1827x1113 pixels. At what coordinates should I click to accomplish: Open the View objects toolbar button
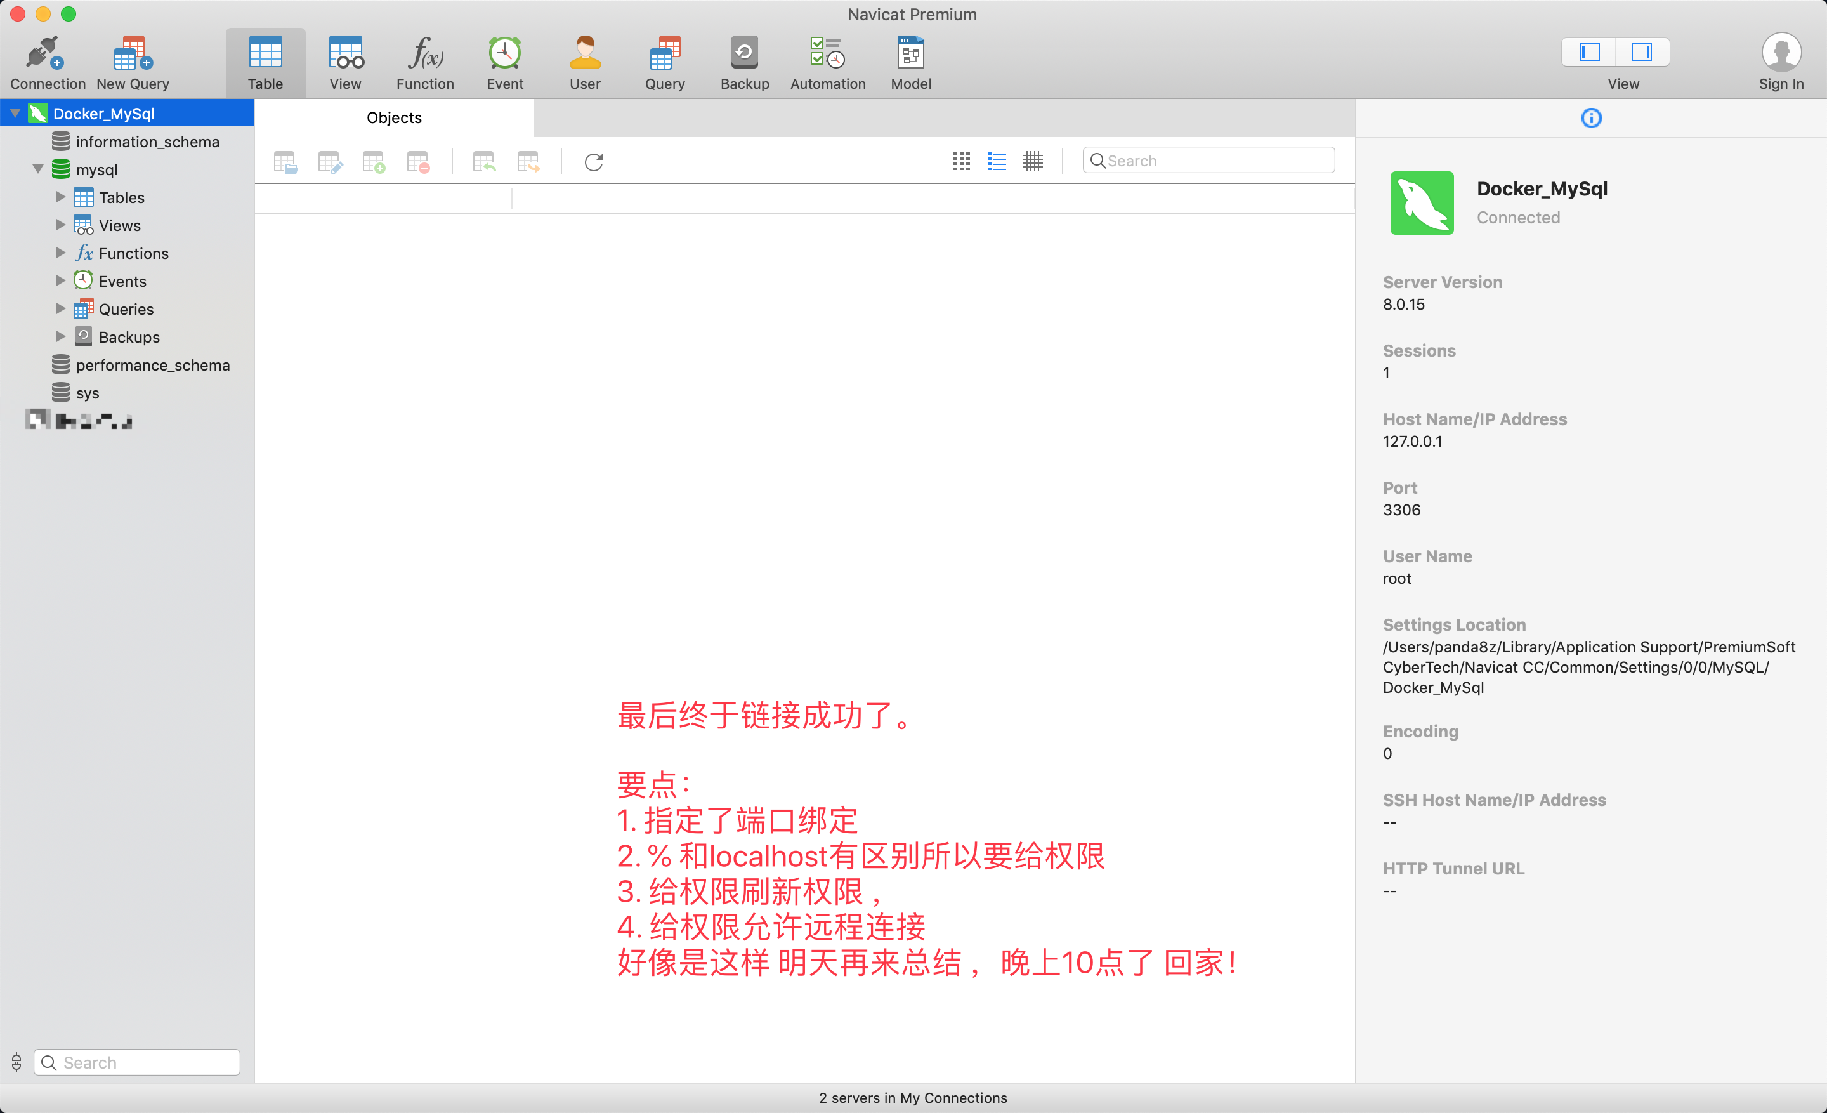click(346, 63)
